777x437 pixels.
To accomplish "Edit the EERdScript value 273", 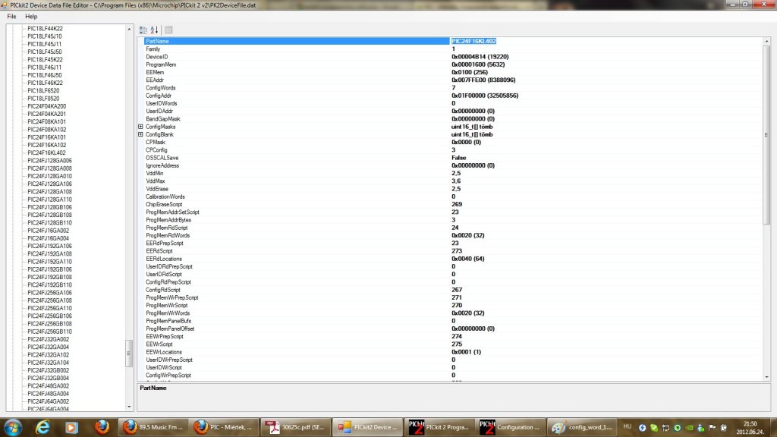I will 456,250.
